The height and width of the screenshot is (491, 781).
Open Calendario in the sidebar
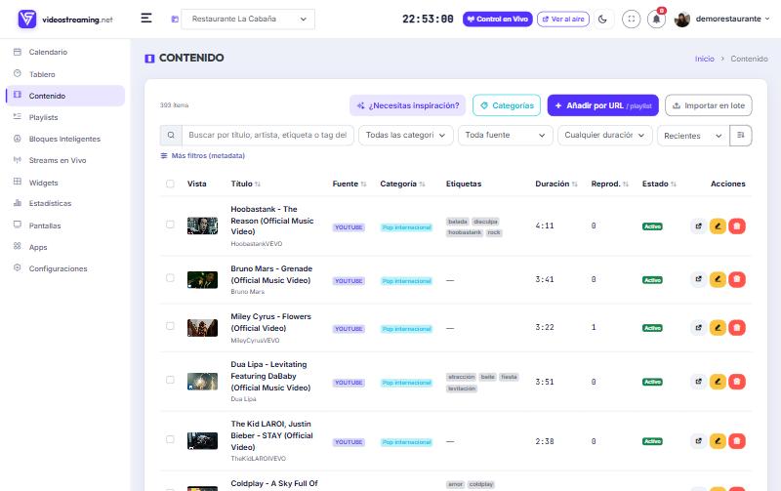point(64,52)
